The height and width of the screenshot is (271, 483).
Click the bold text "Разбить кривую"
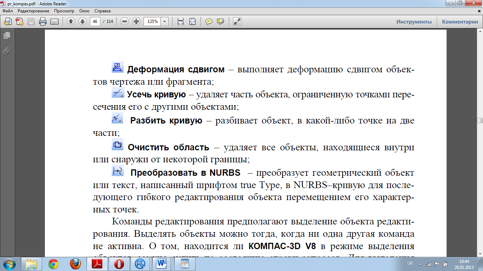[166, 121]
